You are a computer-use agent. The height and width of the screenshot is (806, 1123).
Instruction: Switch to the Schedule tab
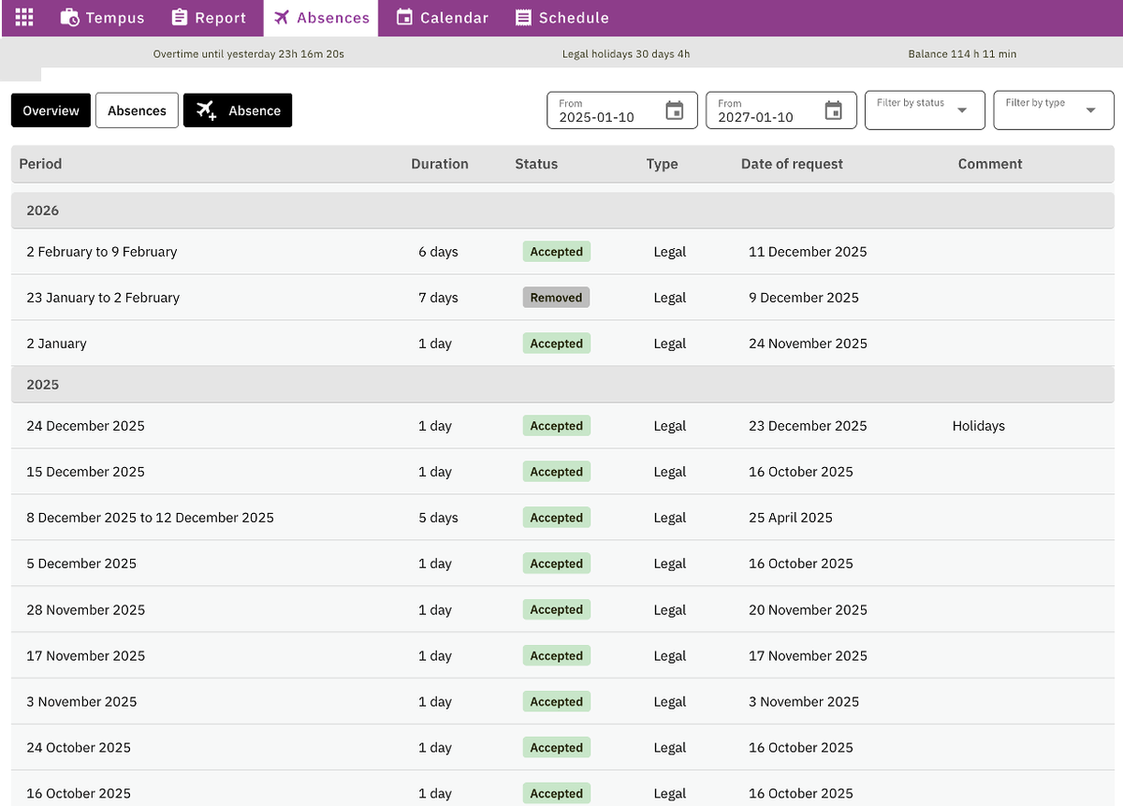pos(562,18)
